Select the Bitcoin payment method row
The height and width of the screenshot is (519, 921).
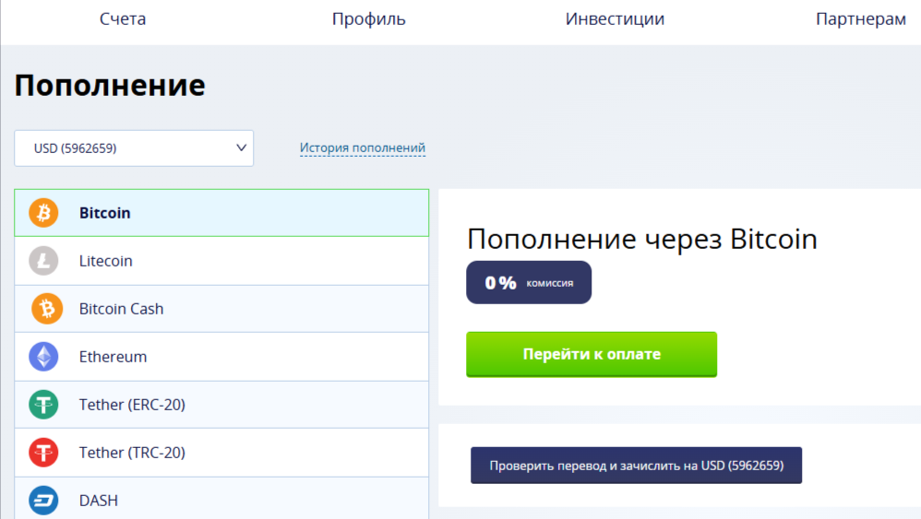click(221, 213)
